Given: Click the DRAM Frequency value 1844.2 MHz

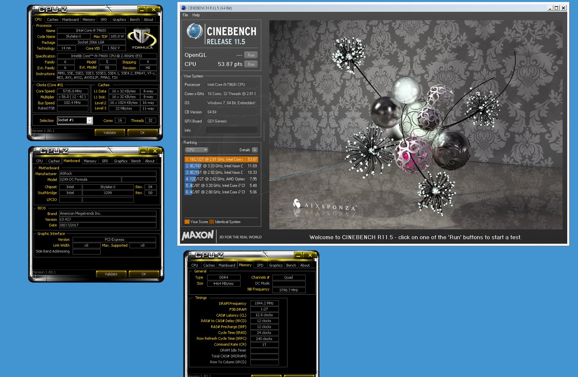Looking at the screenshot, I should point(264,303).
